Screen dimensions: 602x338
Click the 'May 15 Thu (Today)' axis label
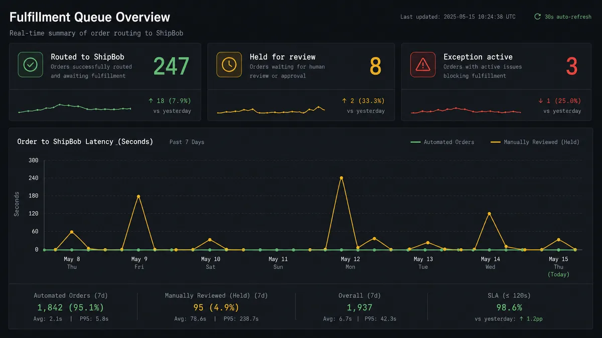coord(558,266)
